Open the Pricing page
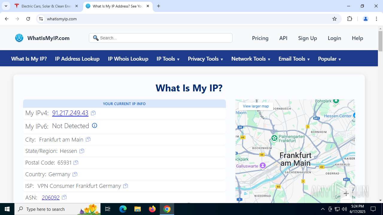 260,38
